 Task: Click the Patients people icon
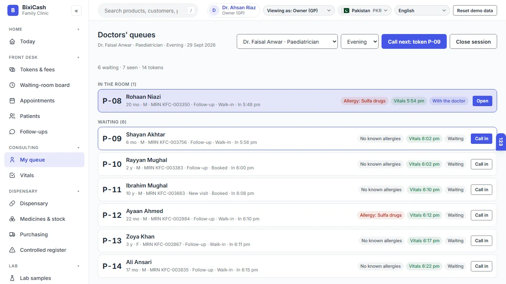tap(13, 116)
